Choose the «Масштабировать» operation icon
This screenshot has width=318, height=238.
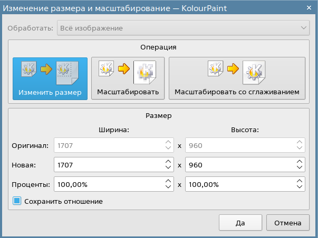pos(128,78)
